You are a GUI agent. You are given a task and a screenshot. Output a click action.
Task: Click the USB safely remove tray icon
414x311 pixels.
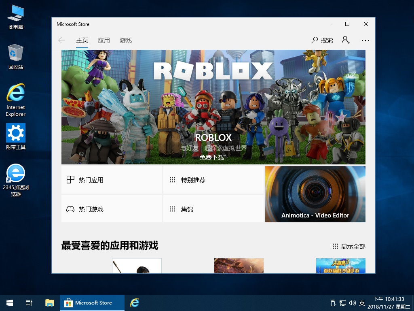tap(333, 303)
